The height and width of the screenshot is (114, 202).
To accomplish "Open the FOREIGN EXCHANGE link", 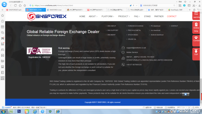I will pyautogui.click(x=136, y=26).
